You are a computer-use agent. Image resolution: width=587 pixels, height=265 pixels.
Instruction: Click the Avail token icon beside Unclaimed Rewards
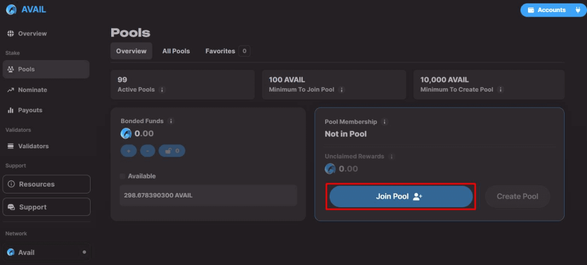(330, 169)
